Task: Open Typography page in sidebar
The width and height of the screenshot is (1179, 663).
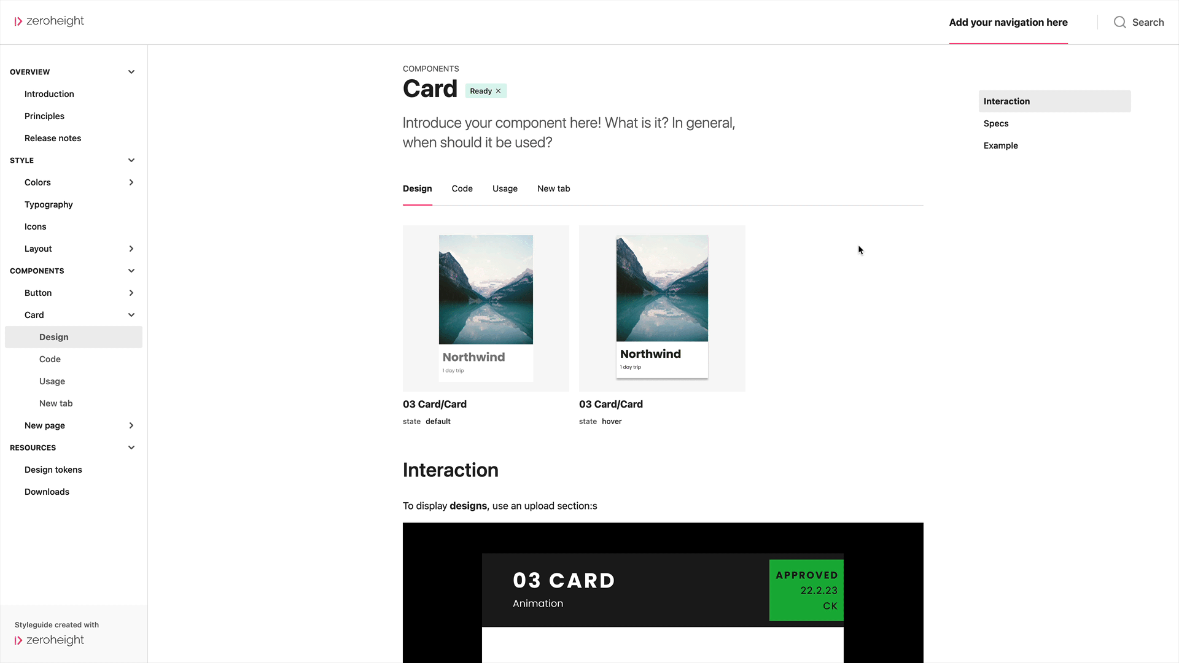Action: point(49,204)
